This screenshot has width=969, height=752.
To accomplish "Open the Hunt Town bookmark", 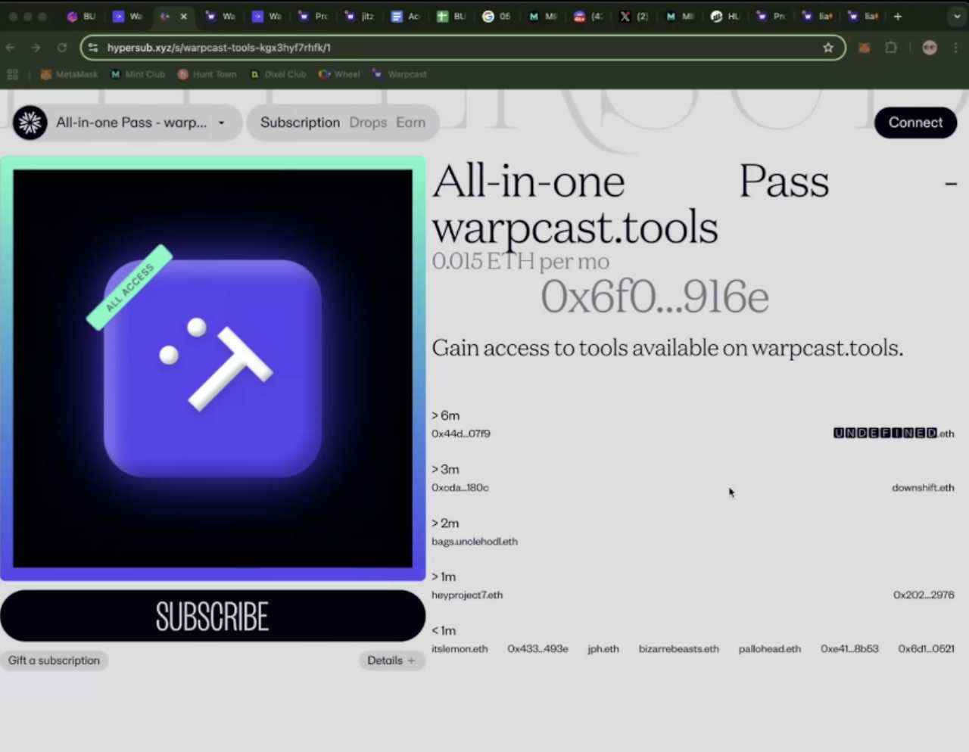I will pos(207,74).
